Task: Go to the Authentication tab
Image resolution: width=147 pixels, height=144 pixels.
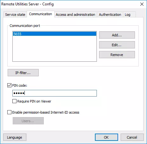Action: tap(110, 15)
